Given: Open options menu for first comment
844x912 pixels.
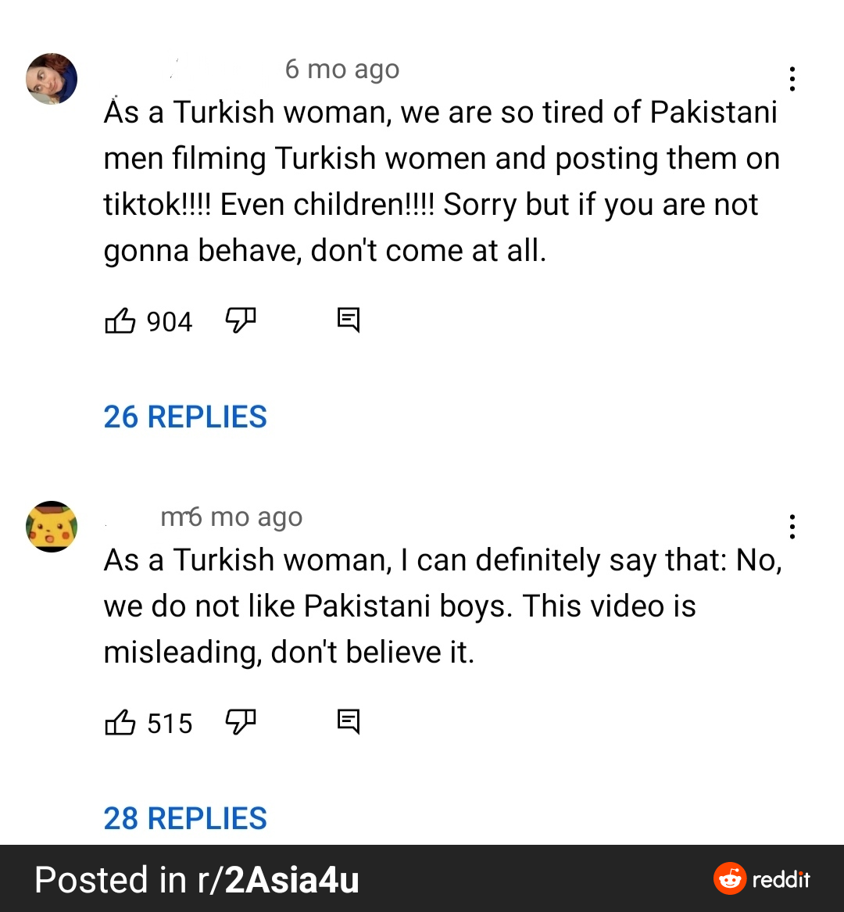Looking at the screenshot, I should pyautogui.click(x=792, y=78).
